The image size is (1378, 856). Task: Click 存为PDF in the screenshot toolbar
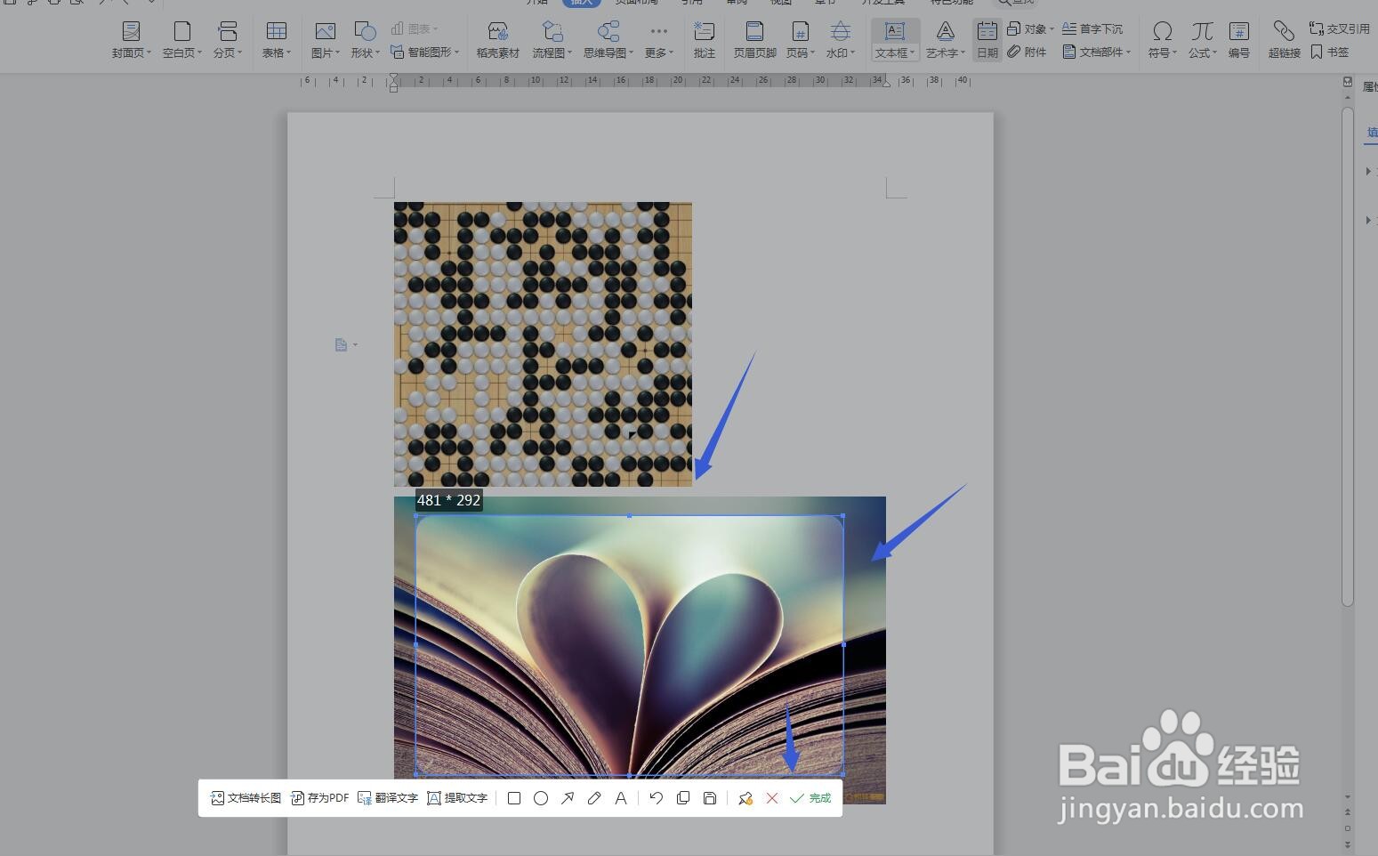coord(319,798)
